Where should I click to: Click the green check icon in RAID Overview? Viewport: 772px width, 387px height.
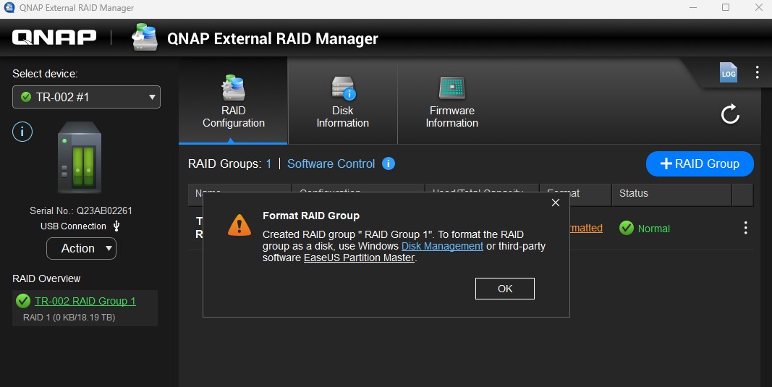[x=23, y=300]
